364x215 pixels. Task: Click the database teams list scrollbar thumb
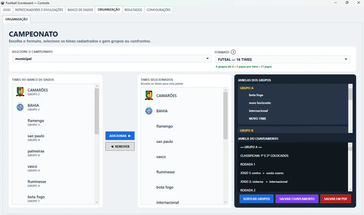click(x=97, y=111)
